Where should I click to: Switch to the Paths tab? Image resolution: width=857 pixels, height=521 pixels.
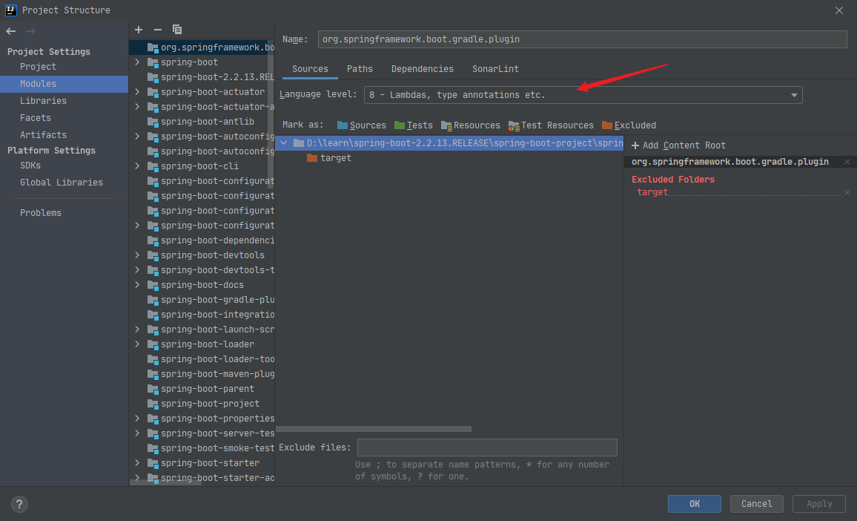tap(360, 69)
